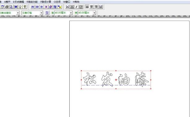Open the R高级功能 menu
Screen dimensions: 190x117
32,2
